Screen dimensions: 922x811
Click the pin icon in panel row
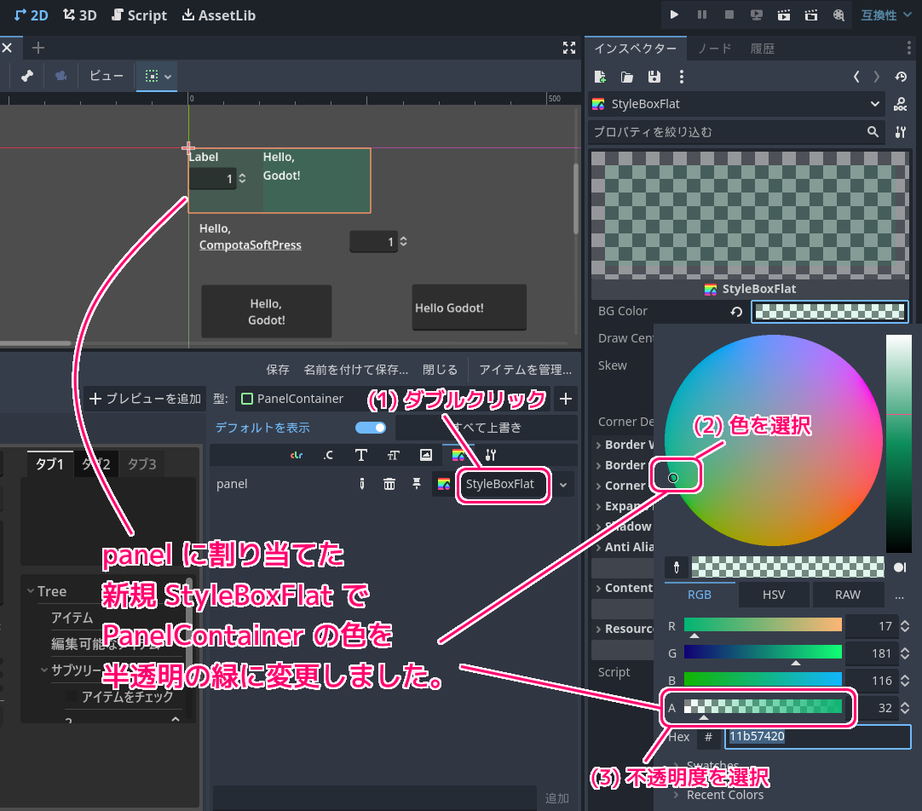click(417, 484)
